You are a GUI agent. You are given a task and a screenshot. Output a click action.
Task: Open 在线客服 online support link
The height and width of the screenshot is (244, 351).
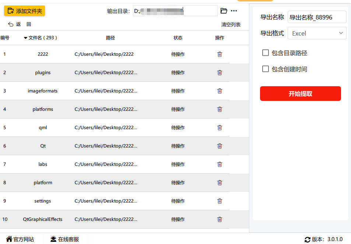[69, 239]
